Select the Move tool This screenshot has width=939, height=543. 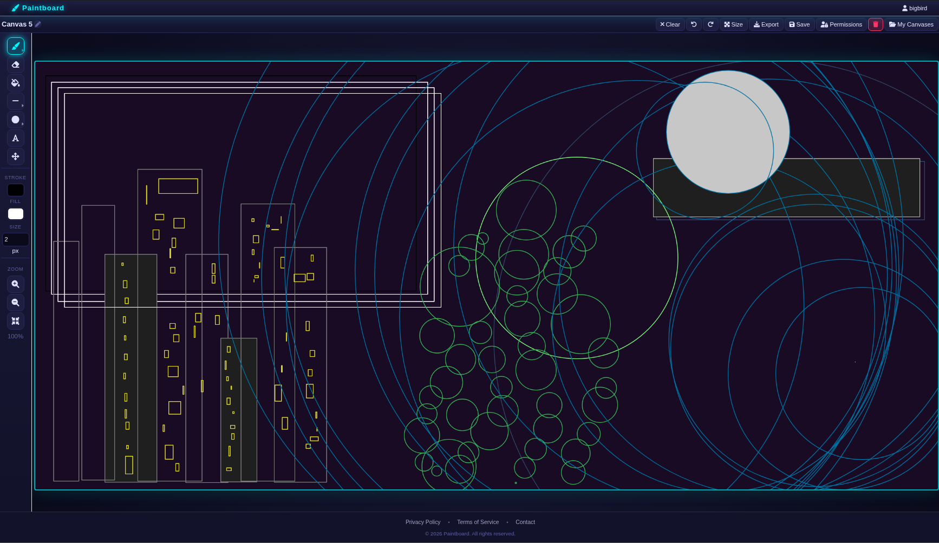[x=15, y=156]
